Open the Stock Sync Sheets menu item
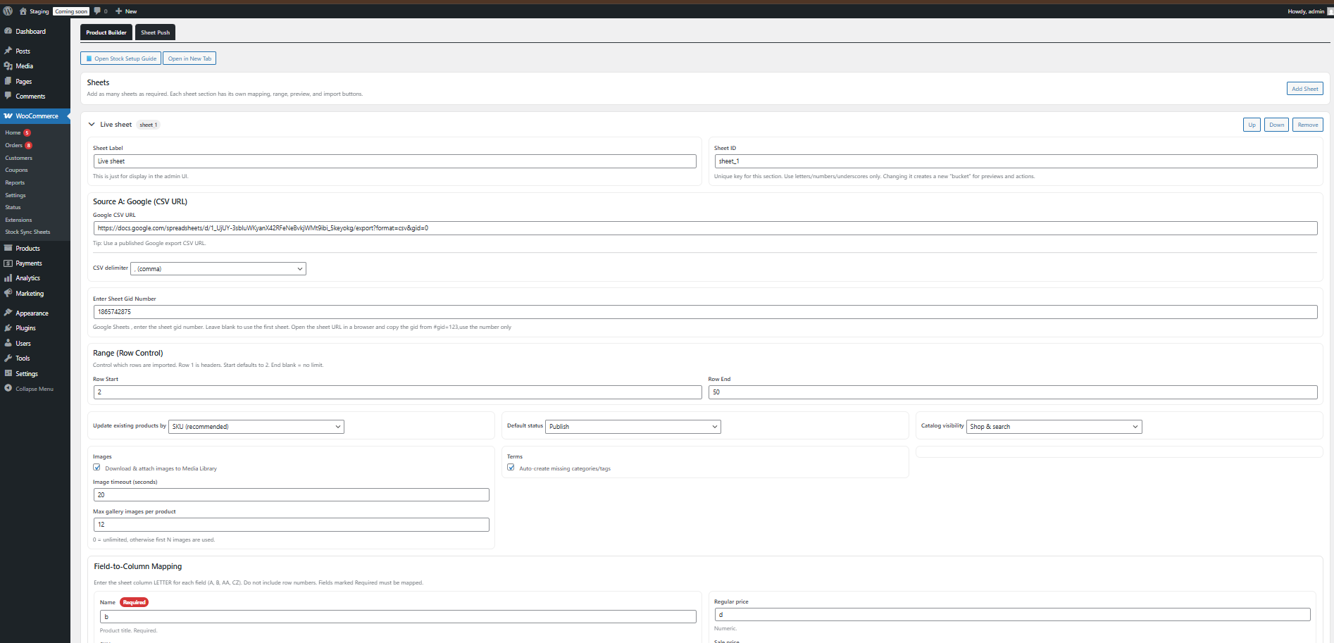The image size is (1334, 643). [x=27, y=232]
